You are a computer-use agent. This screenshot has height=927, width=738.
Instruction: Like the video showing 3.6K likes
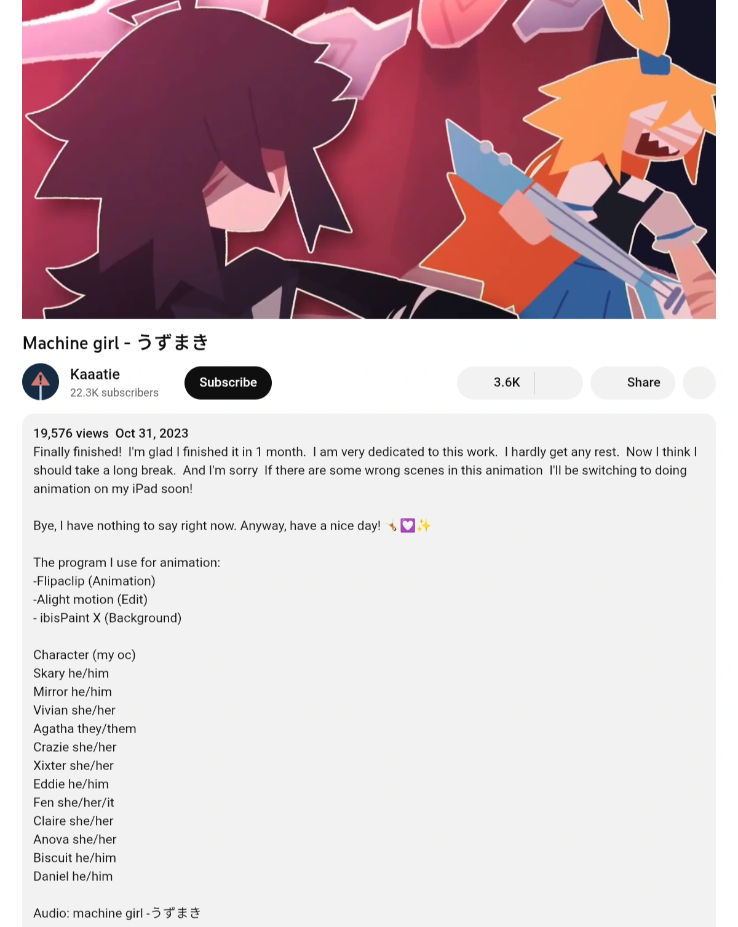[x=496, y=383]
